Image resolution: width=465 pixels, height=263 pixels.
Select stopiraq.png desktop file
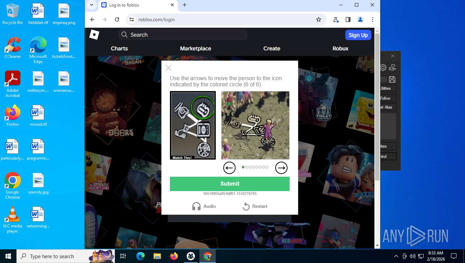(x=64, y=14)
